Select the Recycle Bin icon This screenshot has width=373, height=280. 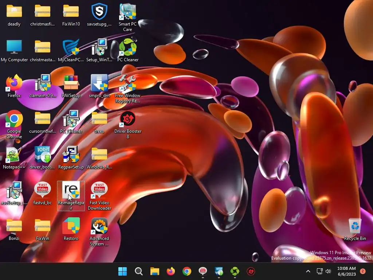tap(355, 229)
